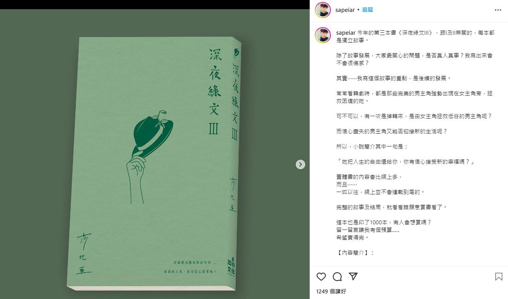Share the post using the paper plane icon

coord(353,277)
